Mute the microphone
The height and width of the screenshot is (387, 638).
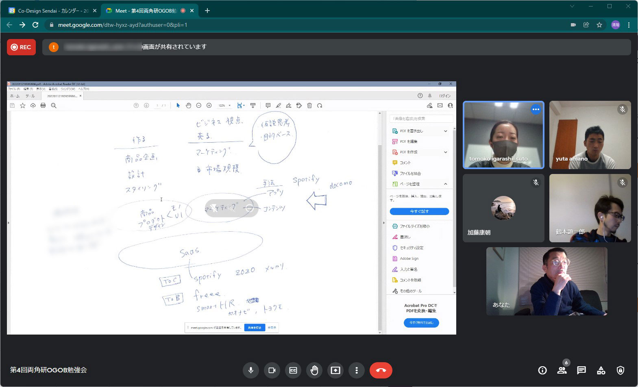[x=251, y=370]
